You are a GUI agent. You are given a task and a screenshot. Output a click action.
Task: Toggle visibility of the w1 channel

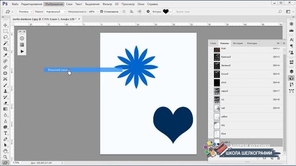(x=211, y=100)
